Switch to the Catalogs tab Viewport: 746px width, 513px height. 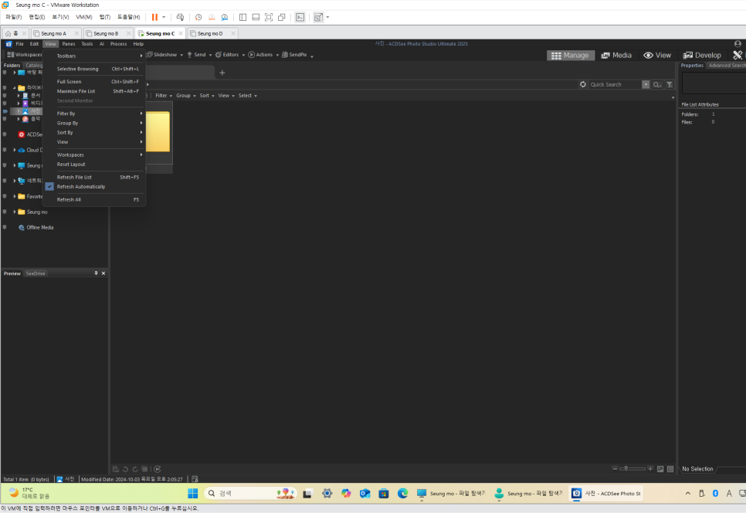34,65
